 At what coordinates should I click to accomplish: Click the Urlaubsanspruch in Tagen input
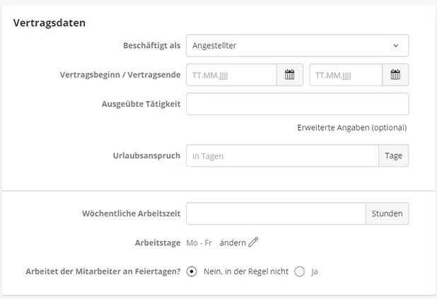pyautogui.click(x=282, y=156)
